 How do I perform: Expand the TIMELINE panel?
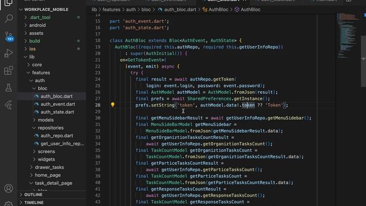pos(21,203)
